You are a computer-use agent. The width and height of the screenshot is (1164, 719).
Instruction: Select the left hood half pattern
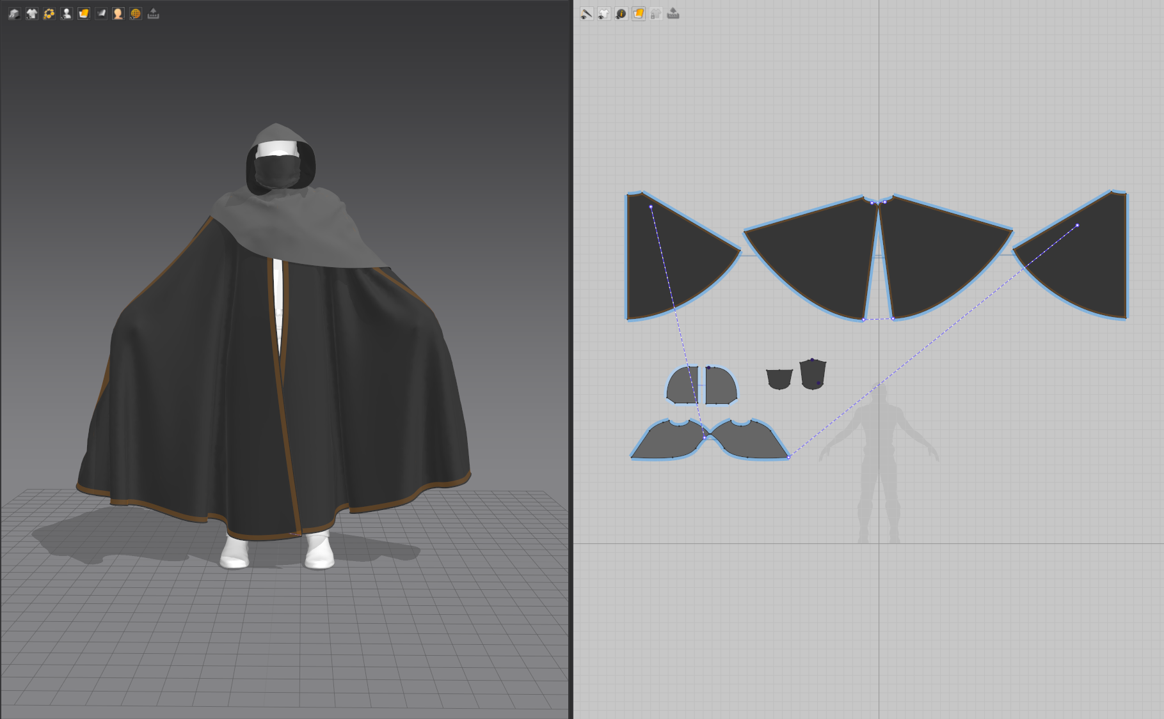[683, 387]
